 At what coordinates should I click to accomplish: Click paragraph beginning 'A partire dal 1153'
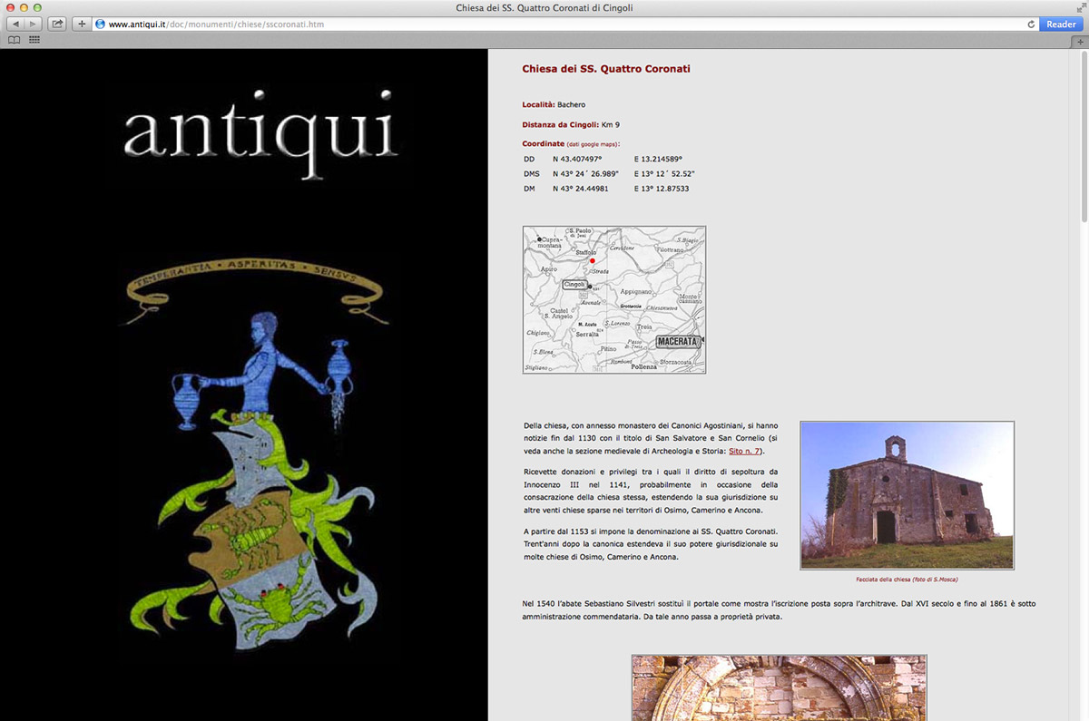[651, 543]
